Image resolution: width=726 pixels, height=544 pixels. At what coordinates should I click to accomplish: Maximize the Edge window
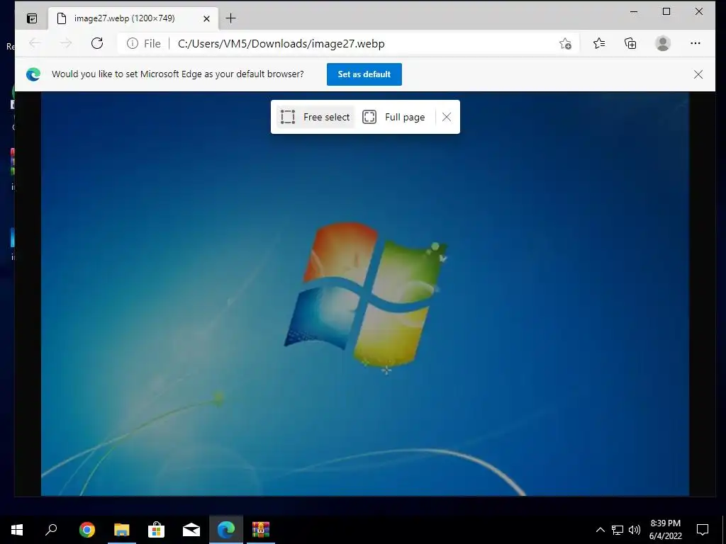(666, 12)
